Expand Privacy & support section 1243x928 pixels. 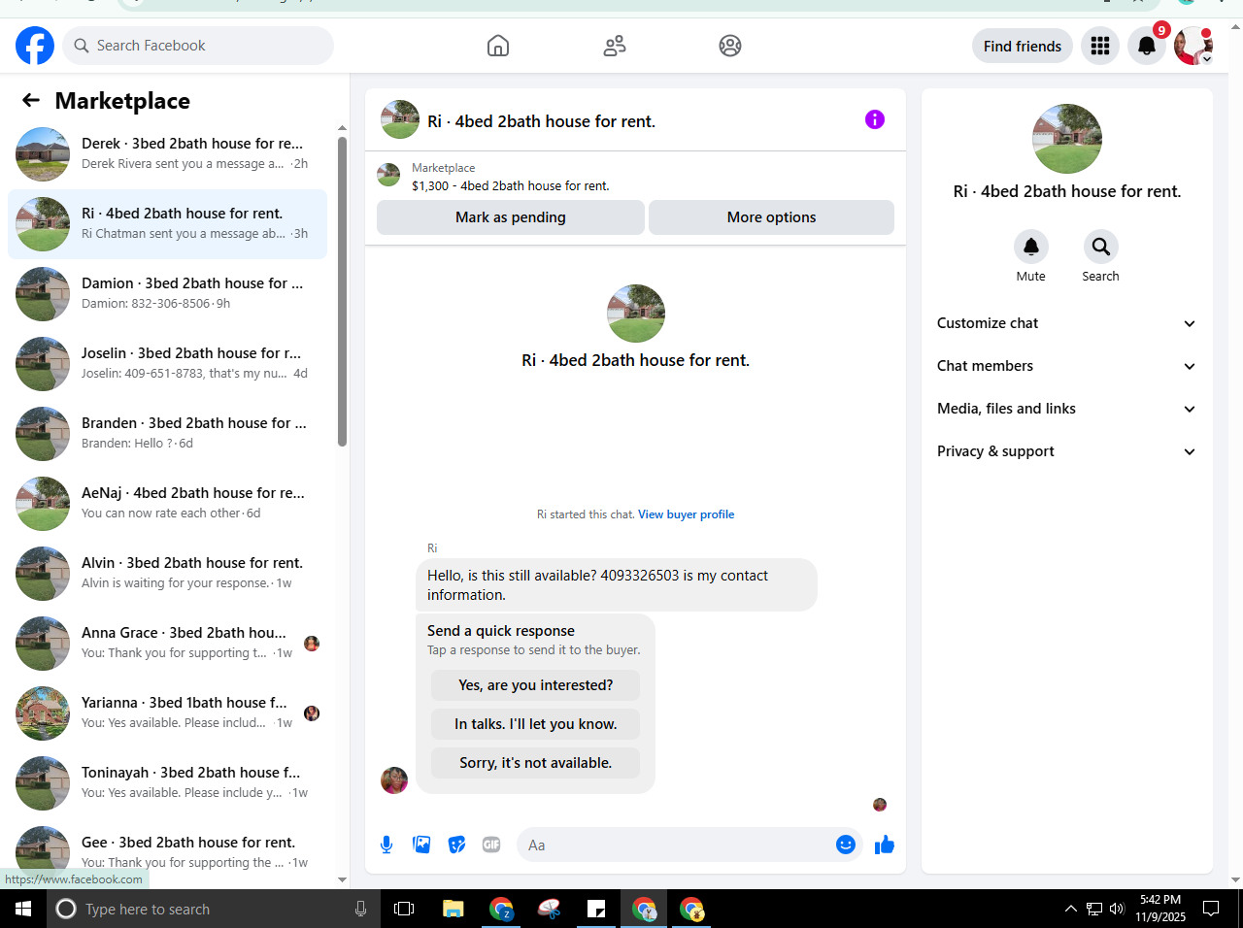pos(1067,451)
